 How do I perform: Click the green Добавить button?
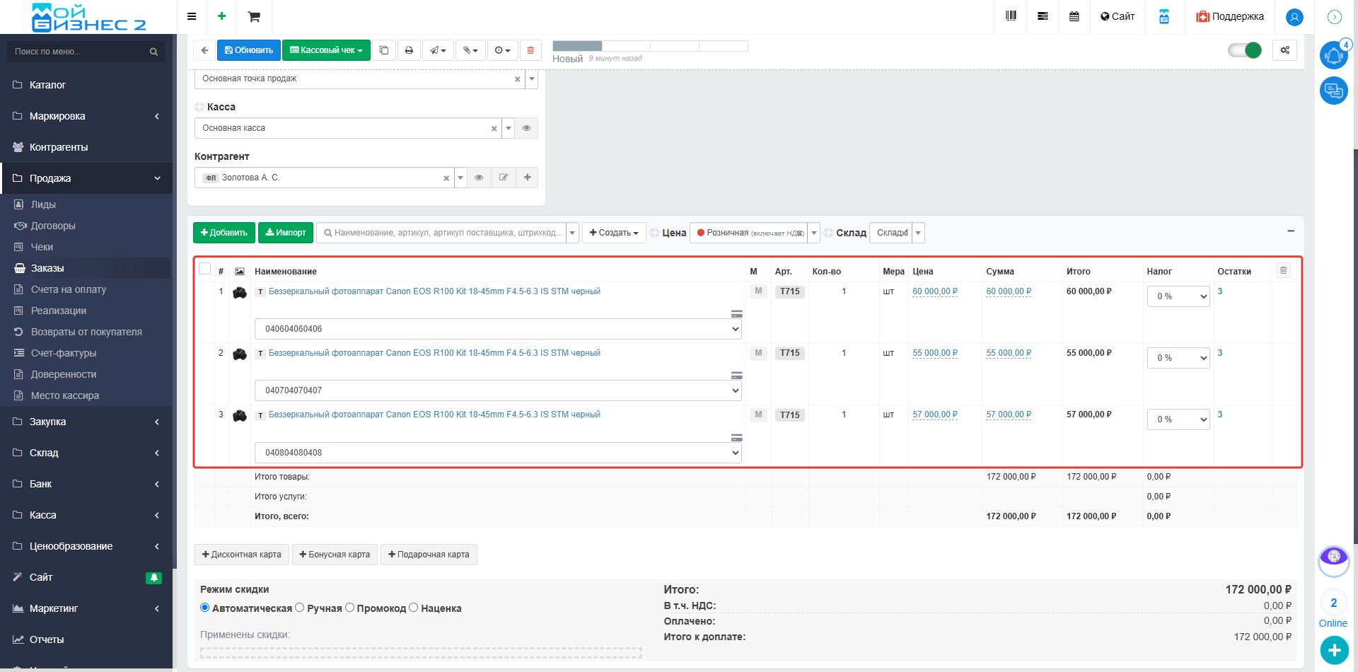pos(224,233)
